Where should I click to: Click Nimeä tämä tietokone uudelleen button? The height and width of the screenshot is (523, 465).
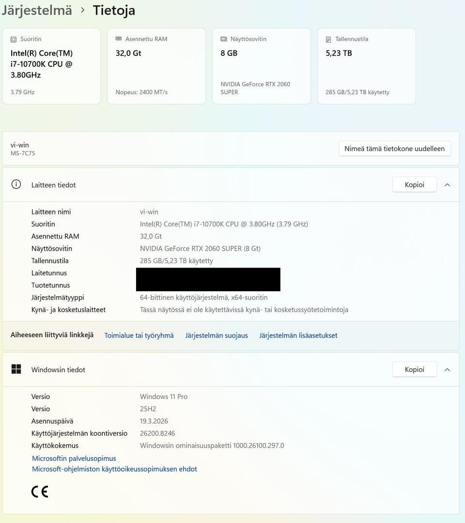point(395,148)
